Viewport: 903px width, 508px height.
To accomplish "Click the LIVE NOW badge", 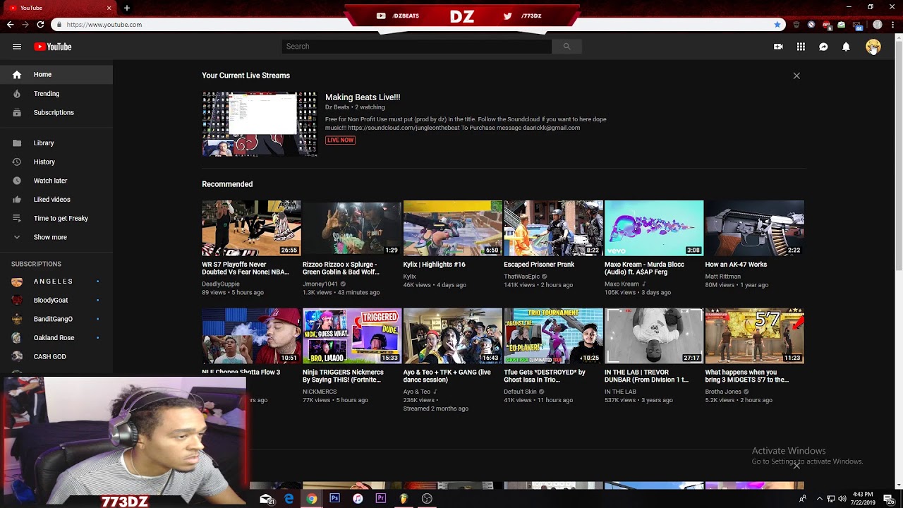I will [x=340, y=140].
